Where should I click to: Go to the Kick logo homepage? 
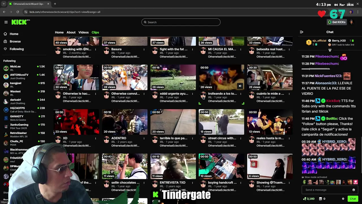(21, 22)
